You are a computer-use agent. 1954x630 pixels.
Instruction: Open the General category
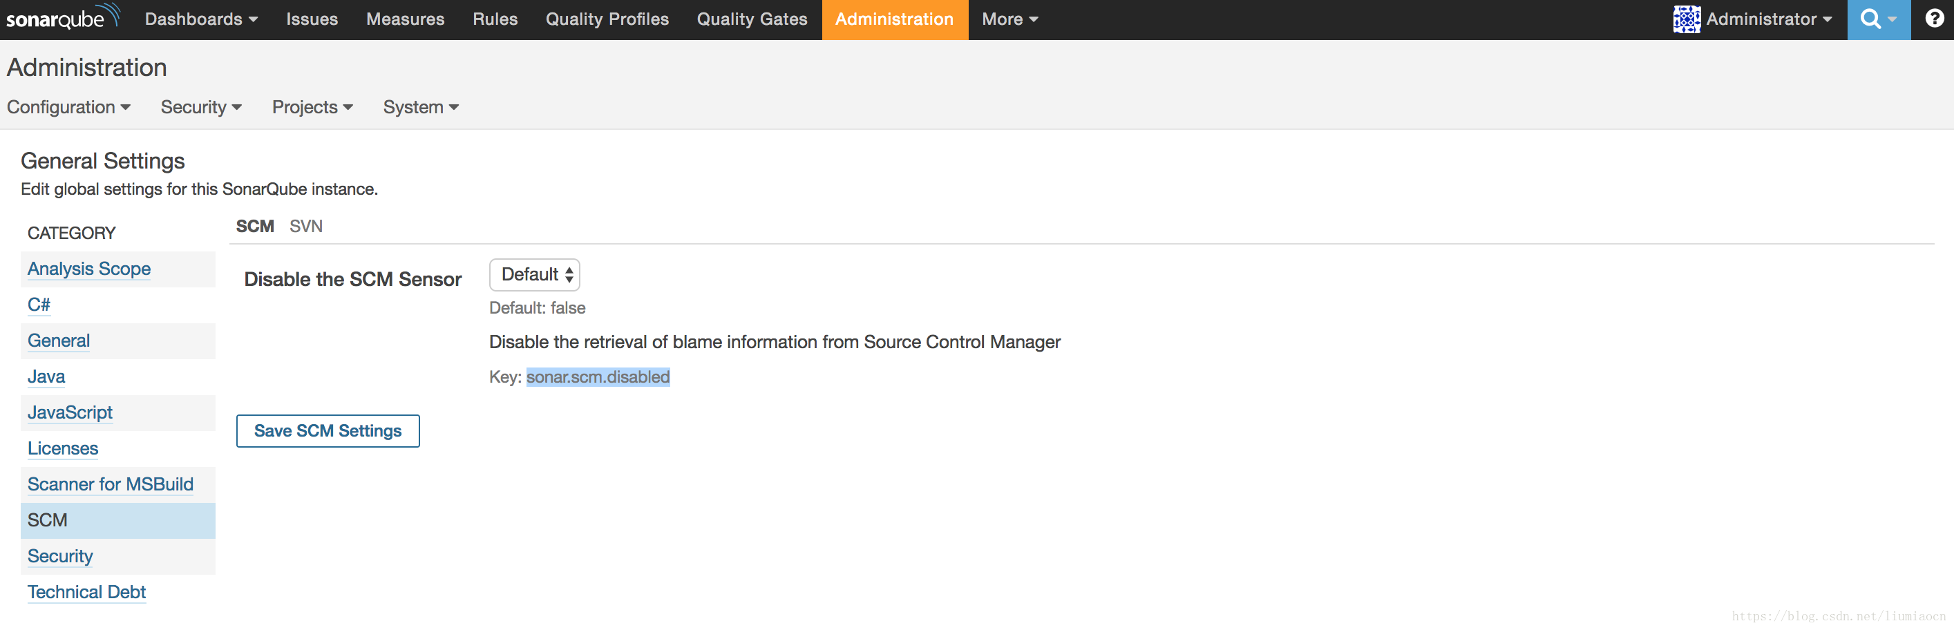tap(59, 341)
